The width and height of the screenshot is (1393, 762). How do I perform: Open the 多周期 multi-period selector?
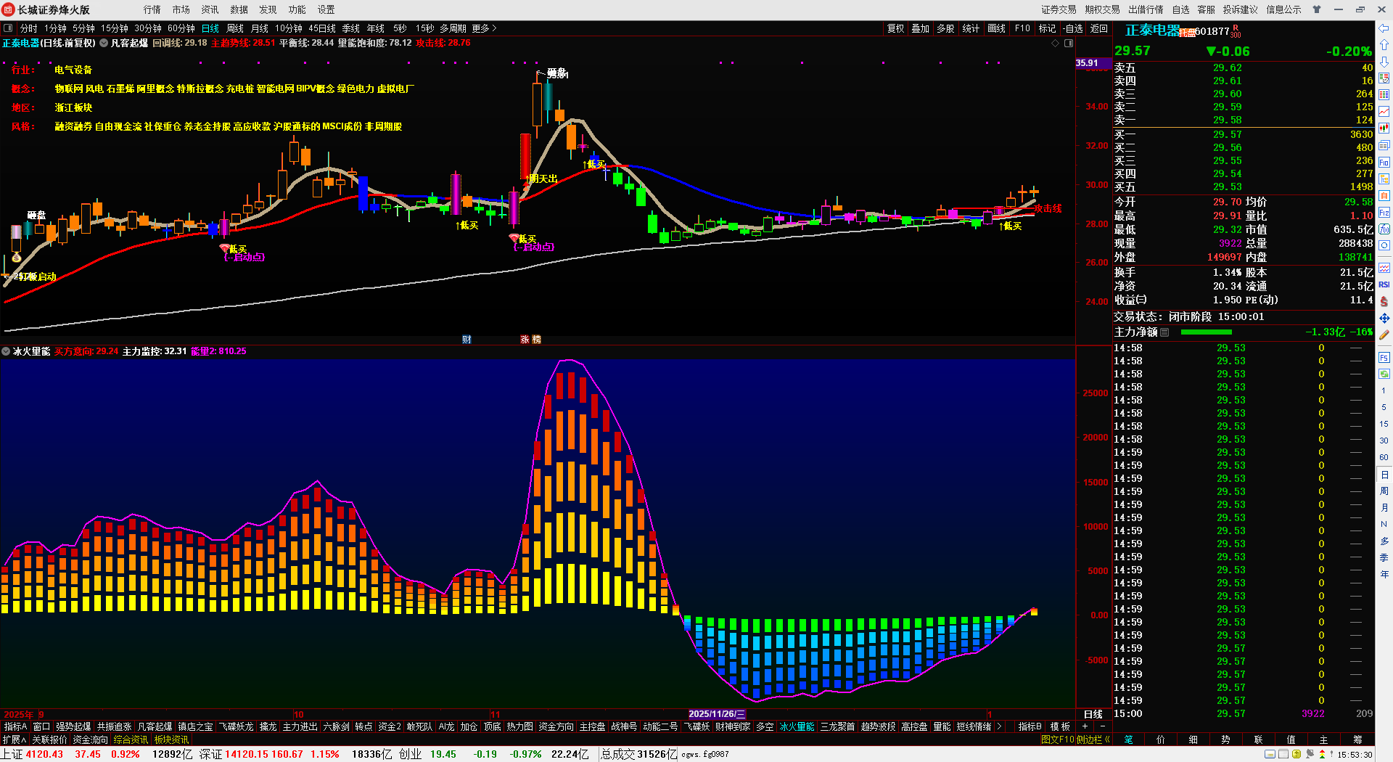pyautogui.click(x=453, y=28)
